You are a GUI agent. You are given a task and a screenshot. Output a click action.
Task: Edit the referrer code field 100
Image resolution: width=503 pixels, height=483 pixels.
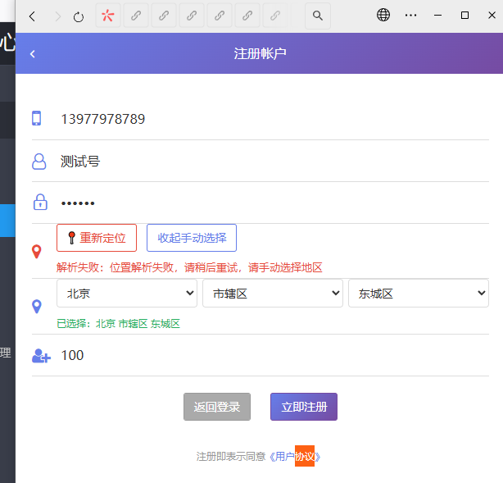[x=274, y=355]
